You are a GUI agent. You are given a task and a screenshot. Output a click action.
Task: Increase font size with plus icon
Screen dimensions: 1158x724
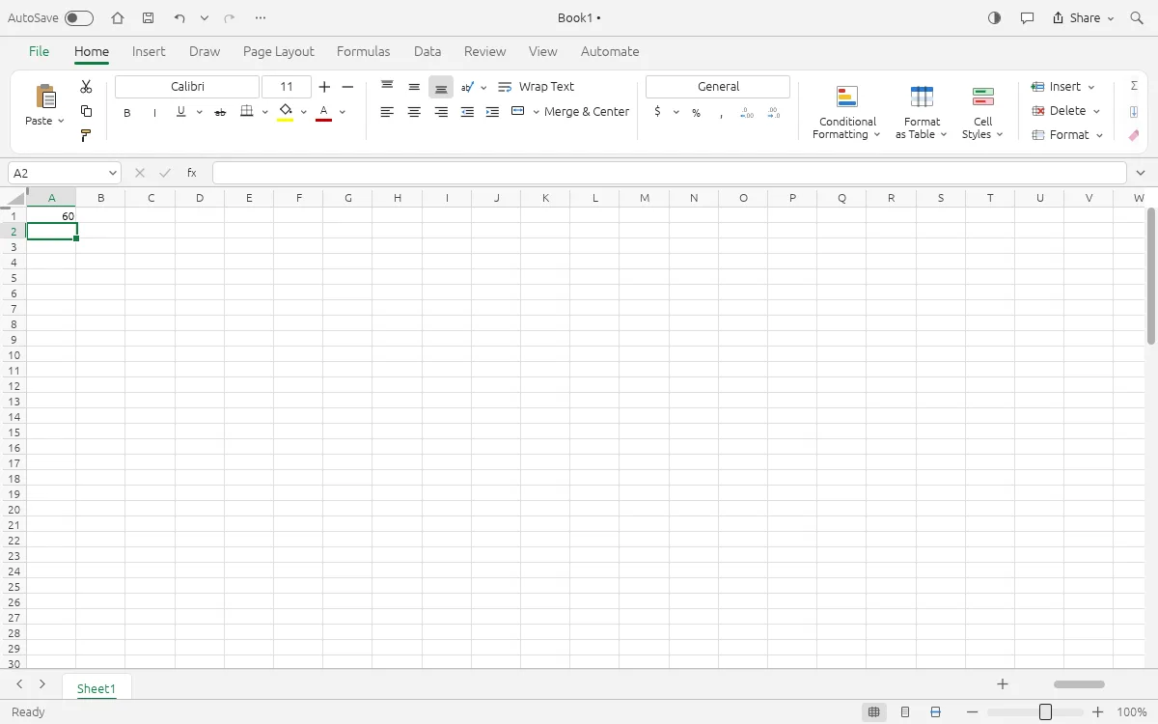click(x=324, y=87)
